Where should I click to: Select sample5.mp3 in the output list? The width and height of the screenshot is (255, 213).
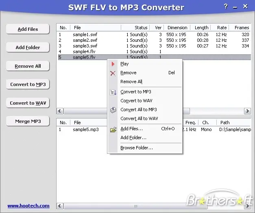click(x=86, y=129)
